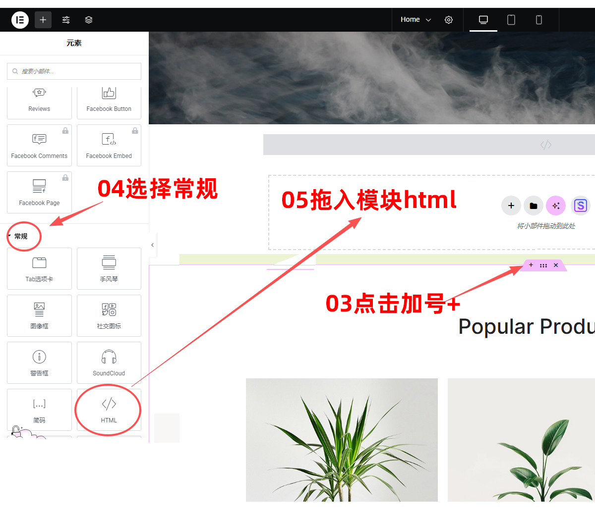
Task: Open the structure layers icon
Action: pos(89,20)
